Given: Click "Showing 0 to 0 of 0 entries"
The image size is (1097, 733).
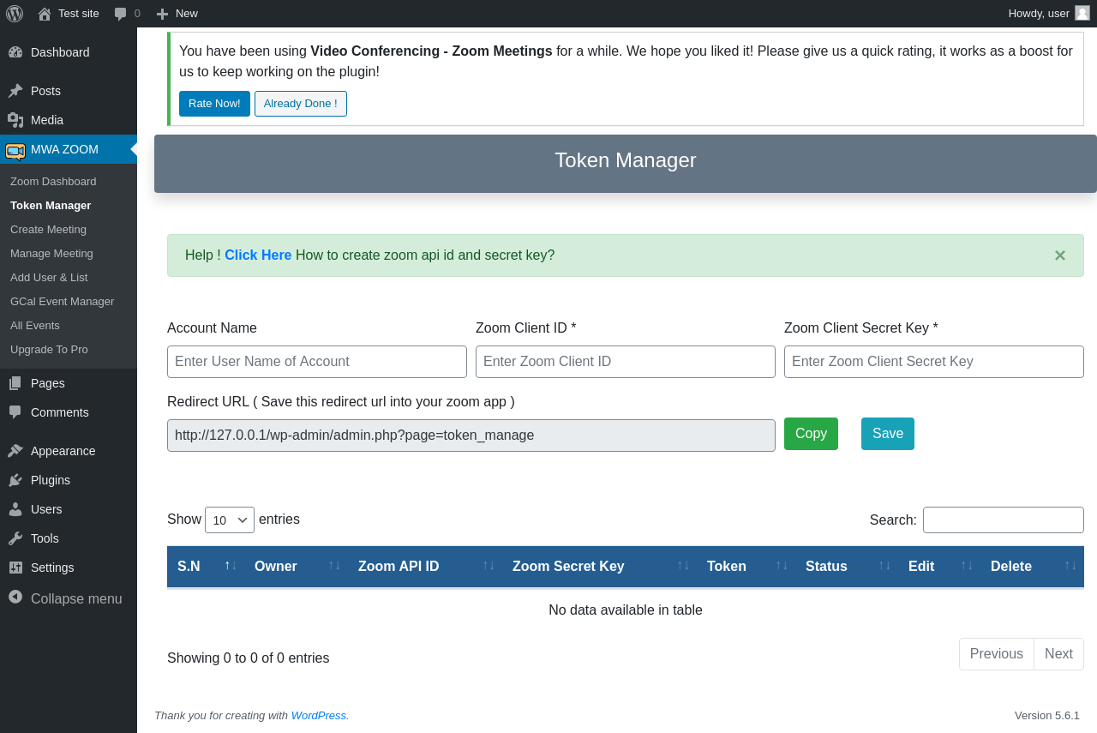Looking at the screenshot, I should (249, 658).
